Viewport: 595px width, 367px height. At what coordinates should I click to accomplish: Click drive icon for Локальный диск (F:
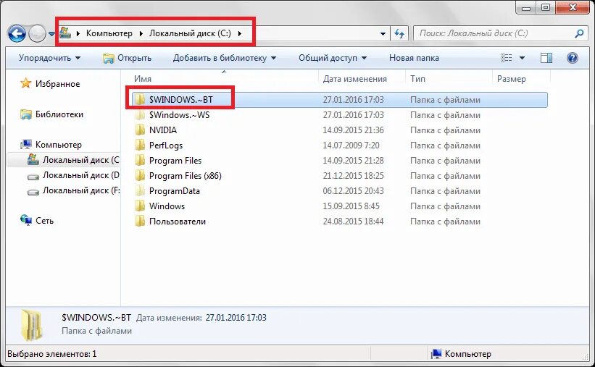33,191
